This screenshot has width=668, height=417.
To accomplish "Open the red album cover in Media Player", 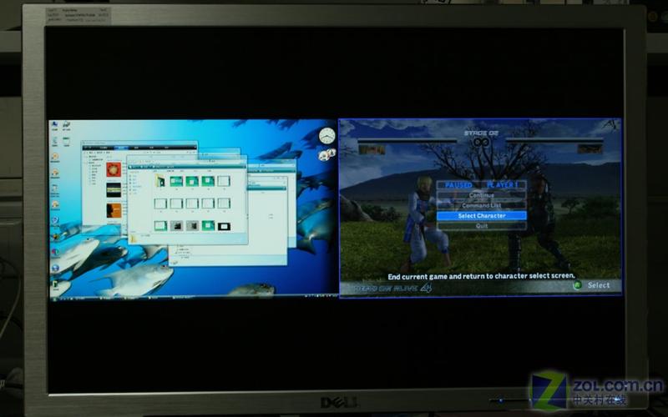I will (114, 170).
